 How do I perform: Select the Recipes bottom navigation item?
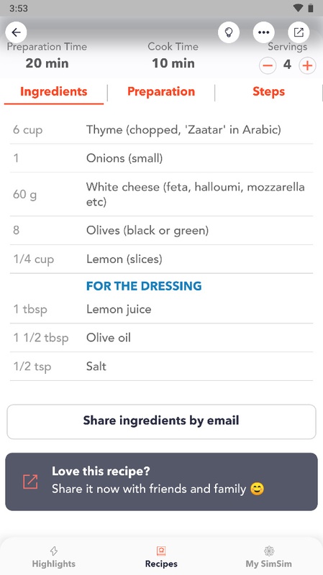161,557
